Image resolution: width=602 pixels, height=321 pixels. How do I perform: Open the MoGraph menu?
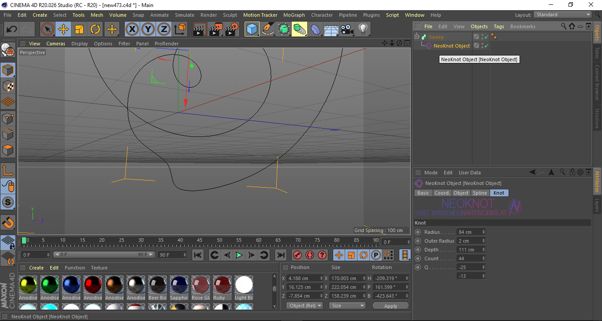(294, 15)
